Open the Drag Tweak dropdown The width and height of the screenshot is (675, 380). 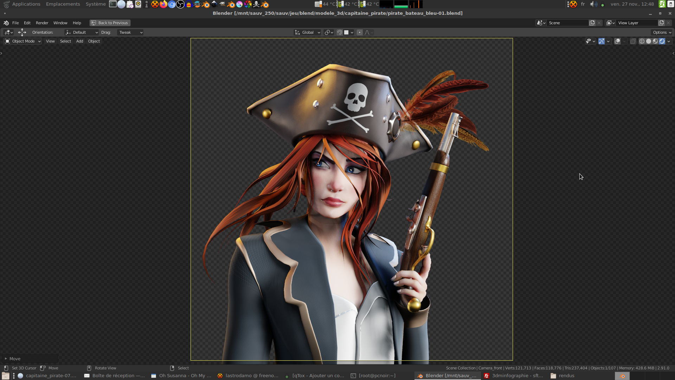tap(130, 32)
